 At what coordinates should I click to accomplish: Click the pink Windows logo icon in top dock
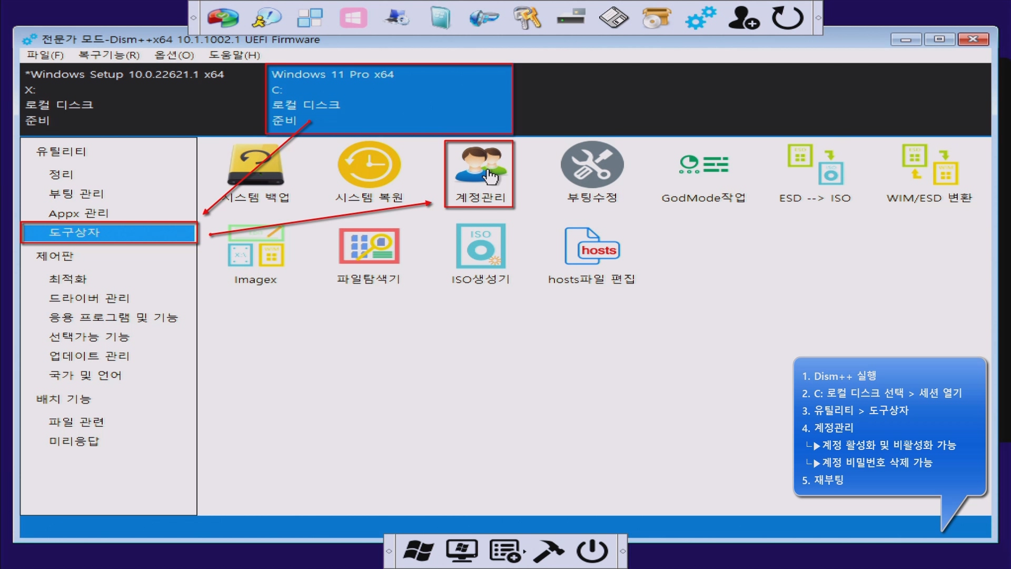353,18
